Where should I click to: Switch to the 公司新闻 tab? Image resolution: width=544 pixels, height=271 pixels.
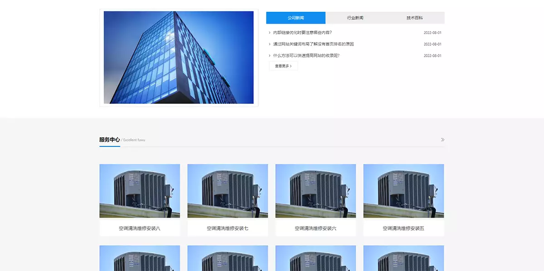click(296, 18)
